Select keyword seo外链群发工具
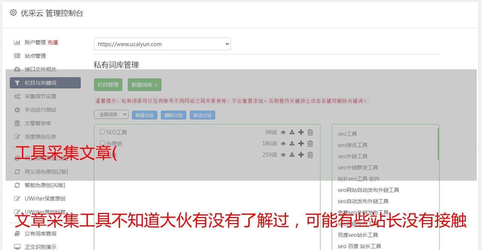This screenshot has height=250, width=482. point(358,168)
